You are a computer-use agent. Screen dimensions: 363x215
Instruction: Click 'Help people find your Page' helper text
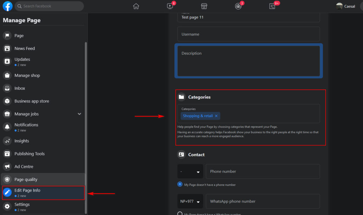pyautogui.click(x=227, y=127)
